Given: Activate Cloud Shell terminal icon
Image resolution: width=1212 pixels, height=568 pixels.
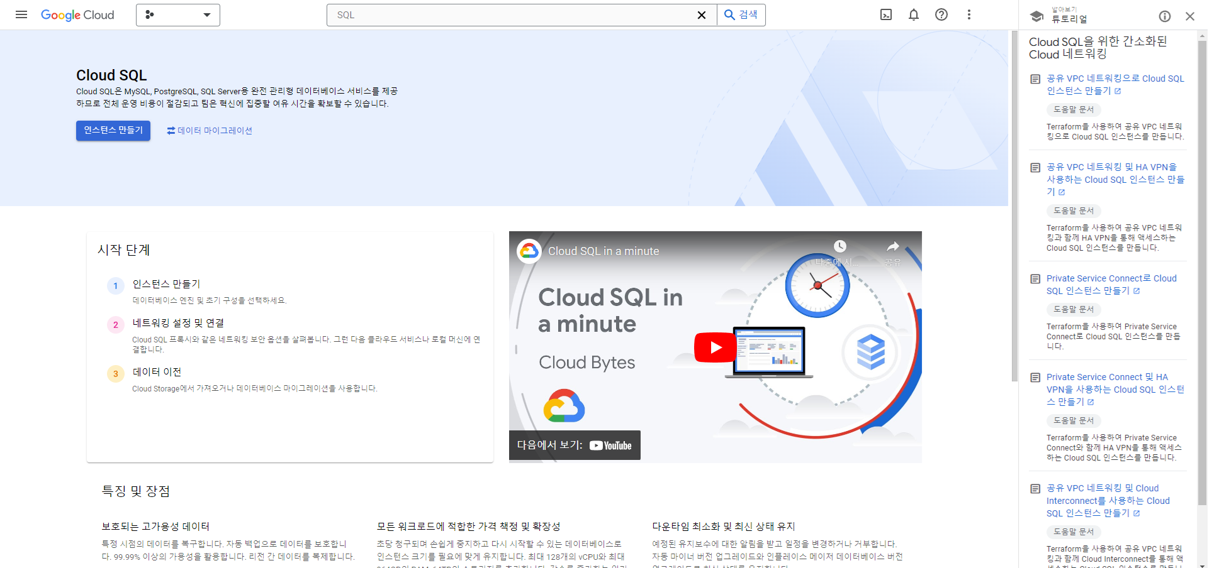Looking at the screenshot, I should click(886, 14).
